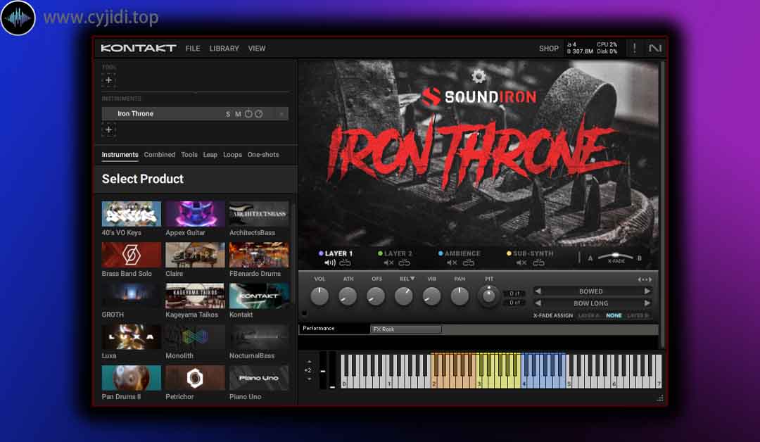Select the Sub-Synth yellow dot selector
This screenshot has width=760, height=442.
[x=509, y=253]
